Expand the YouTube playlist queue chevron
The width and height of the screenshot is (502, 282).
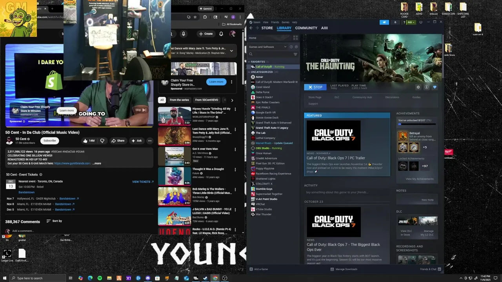(x=231, y=51)
